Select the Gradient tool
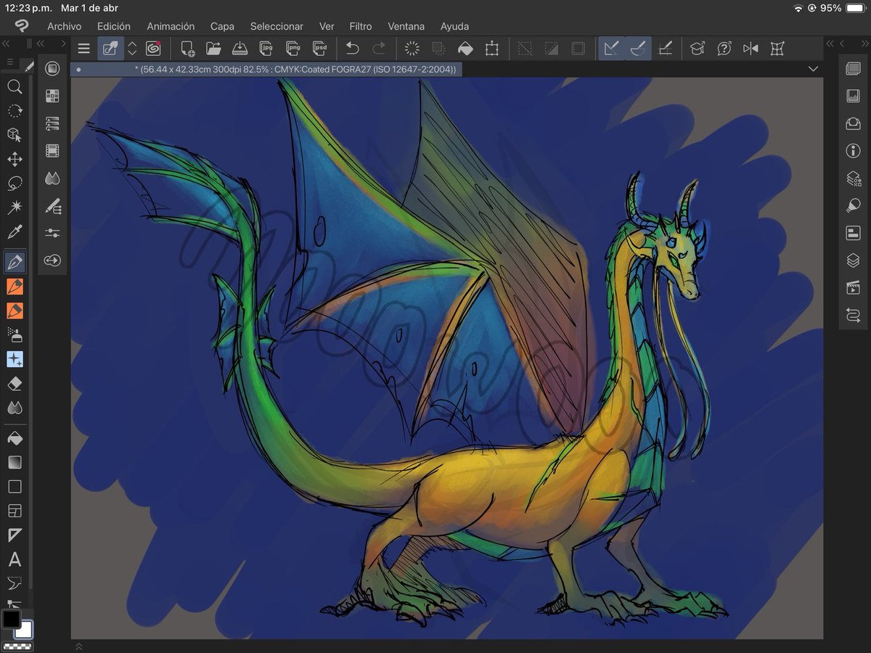871x653 pixels. [15, 462]
